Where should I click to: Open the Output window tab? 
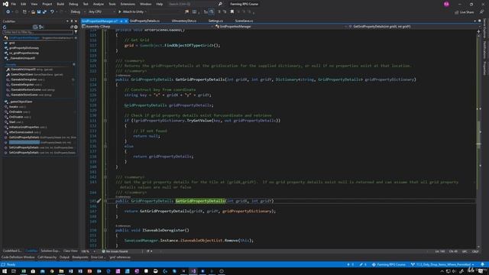(64, 257)
